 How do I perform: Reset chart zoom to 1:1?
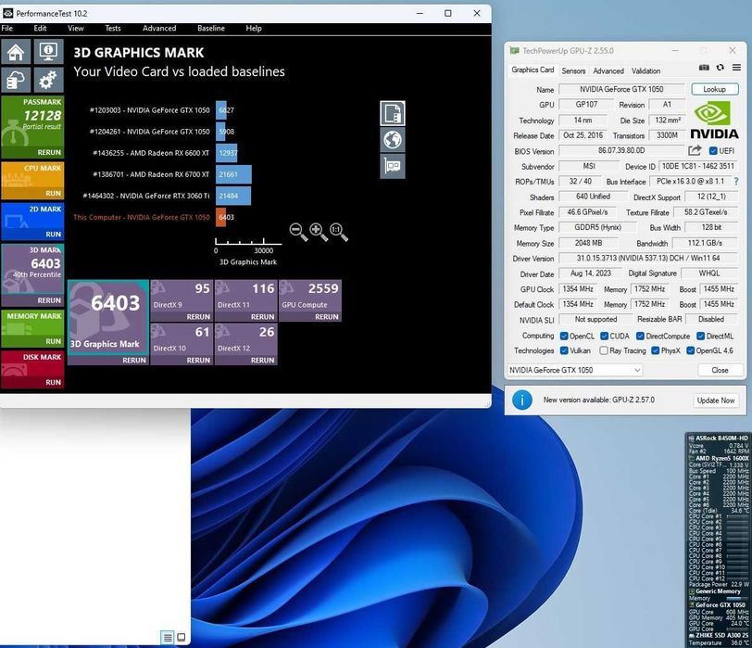[338, 232]
